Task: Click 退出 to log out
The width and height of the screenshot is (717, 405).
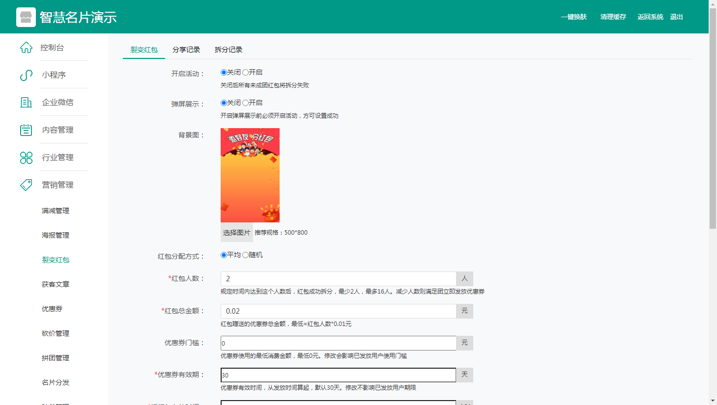Action: (x=677, y=17)
